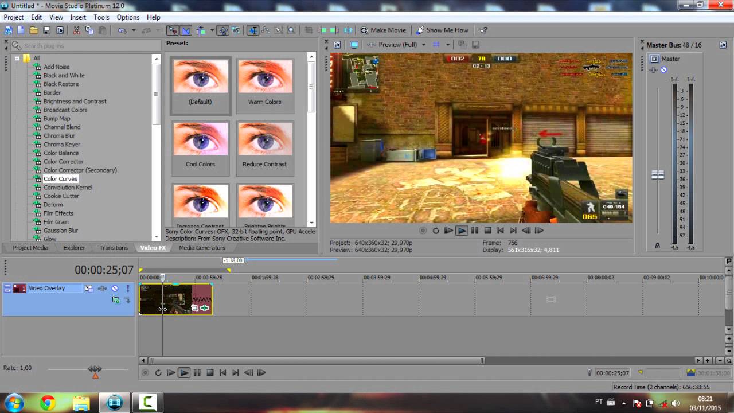The height and width of the screenshot is (413, 734).
Task: Open Event Pan/Crop on the timeline clip
Action: click(x=194, y=308)
